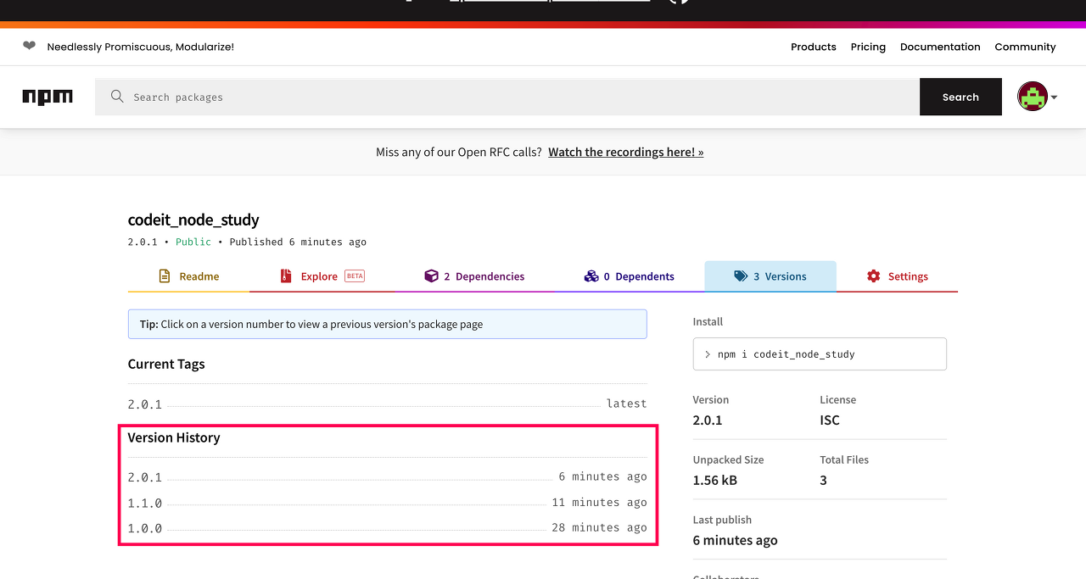Click the Settings gear icon
1086x579 pixels.
pos(874,276)
